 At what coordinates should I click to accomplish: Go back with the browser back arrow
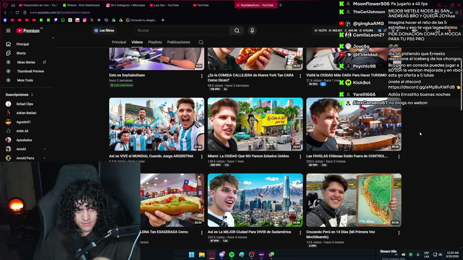5,13
